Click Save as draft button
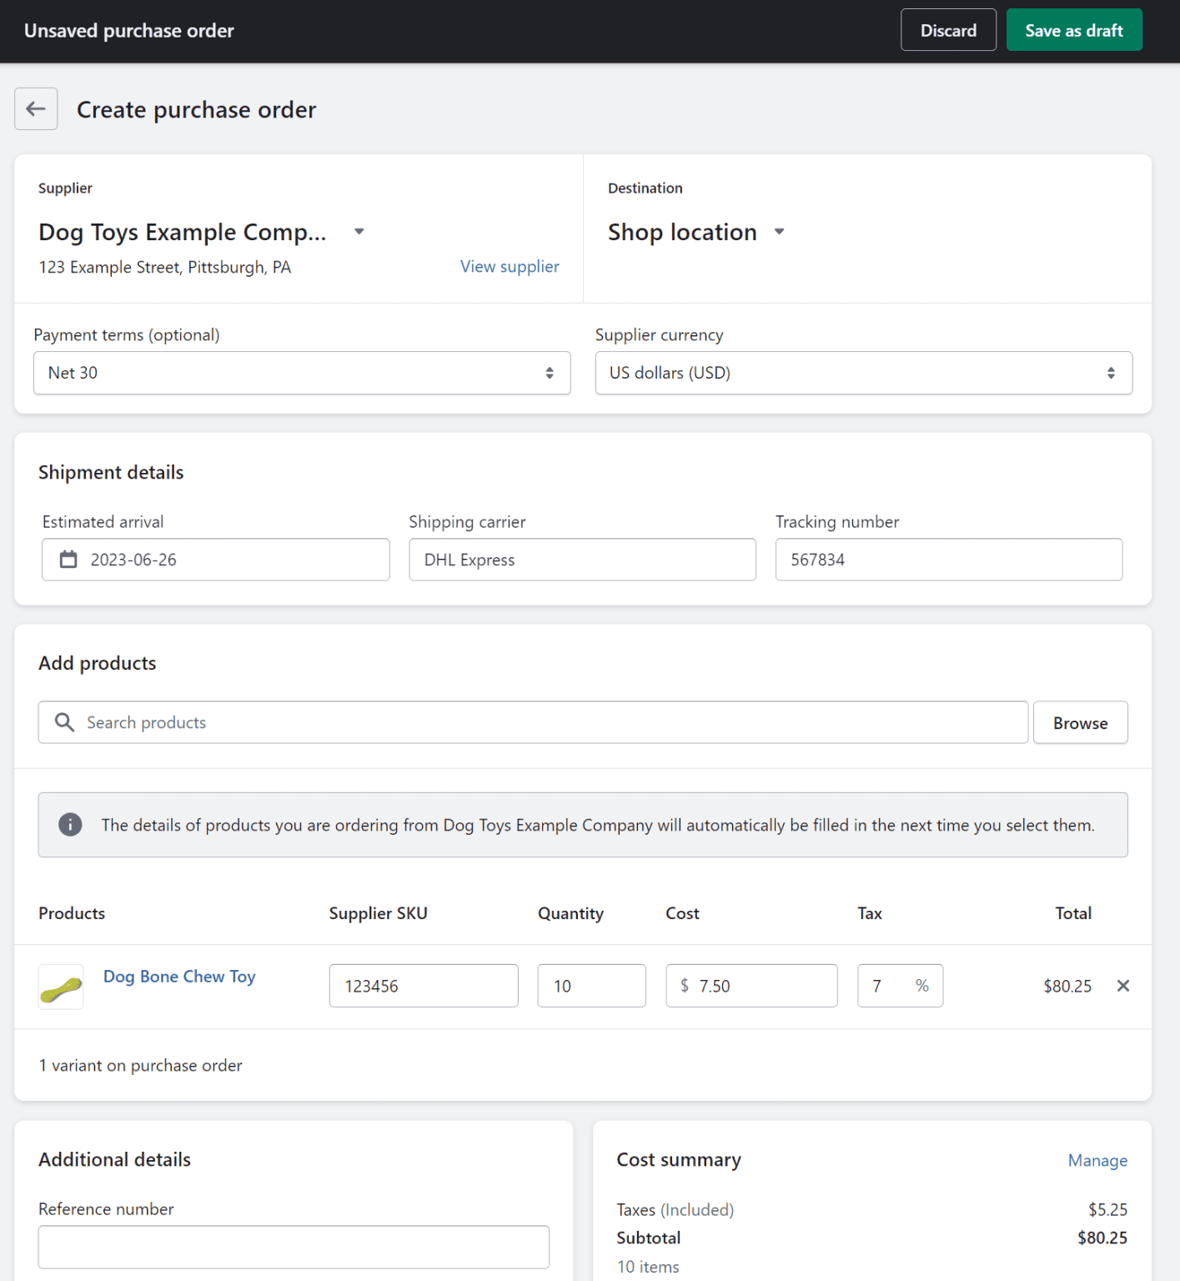The width and height of the screenshot is (1180, 1281). (1073, 31)
